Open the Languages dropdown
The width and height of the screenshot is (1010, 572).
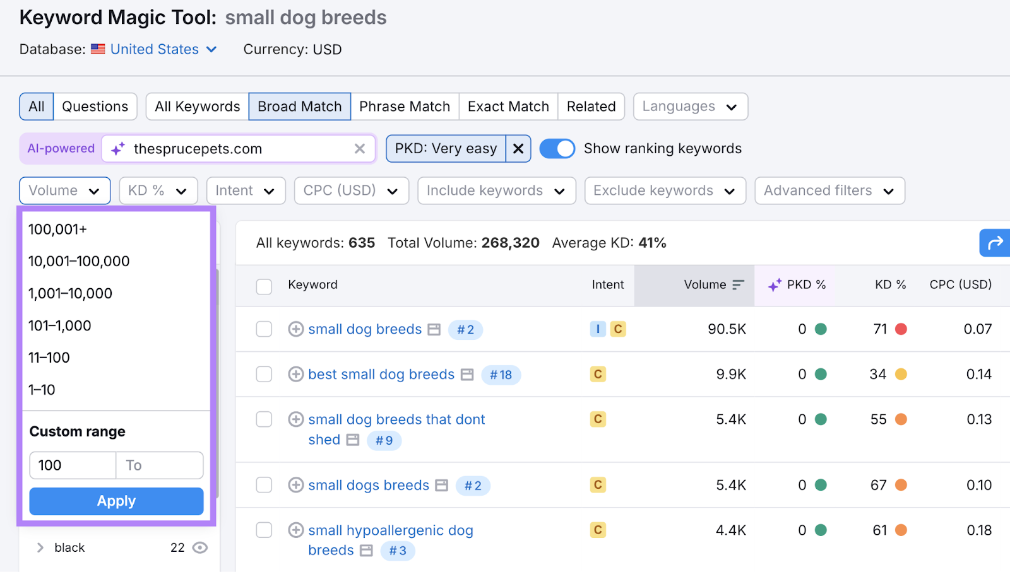click(690, 107)
